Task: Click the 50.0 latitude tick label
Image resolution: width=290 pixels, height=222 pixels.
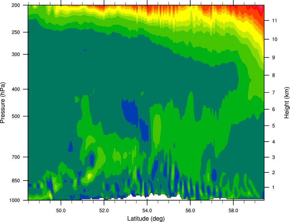Action: coord(61,211)
